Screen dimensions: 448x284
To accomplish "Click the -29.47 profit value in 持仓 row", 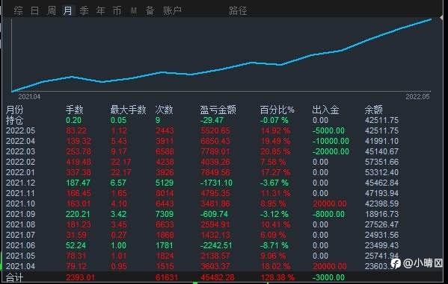I will click(x=212, y=121).
